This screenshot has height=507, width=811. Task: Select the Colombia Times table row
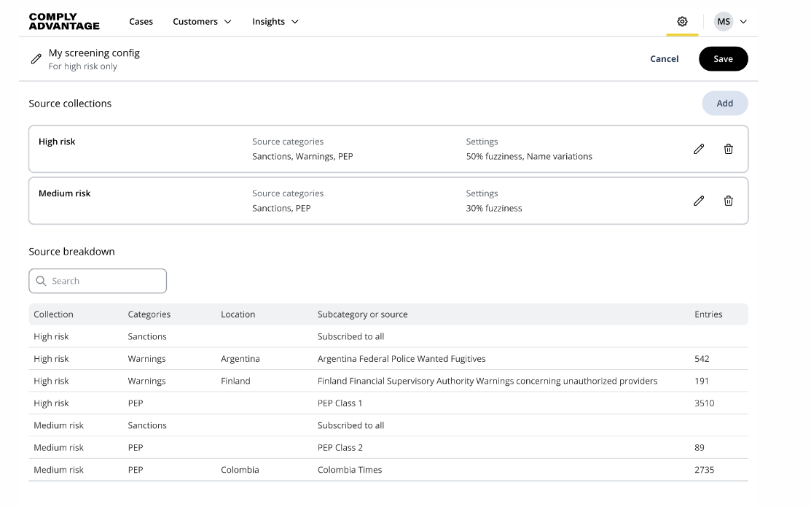(x=349, y=470)
